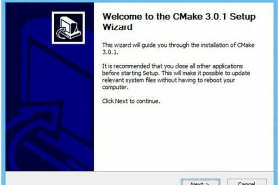Screen dimensions: 278x185
Task: Click the light blue left window border
Action: (3, 92)
